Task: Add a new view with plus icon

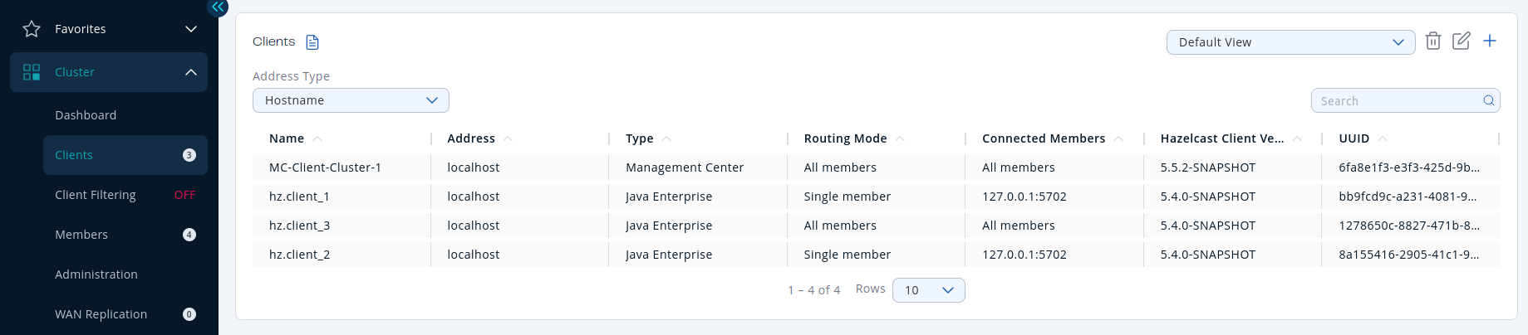Action: [1490, 41]
